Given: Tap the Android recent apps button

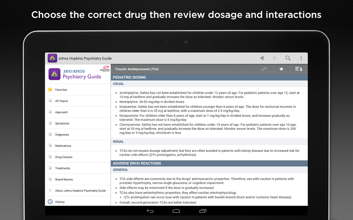Looking at the screenshot, I should point(203,211).
